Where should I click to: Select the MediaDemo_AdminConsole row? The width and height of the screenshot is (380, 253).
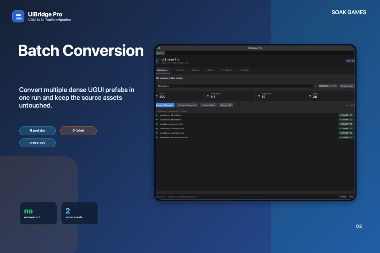pyautogui.click(x=255, y=133)
